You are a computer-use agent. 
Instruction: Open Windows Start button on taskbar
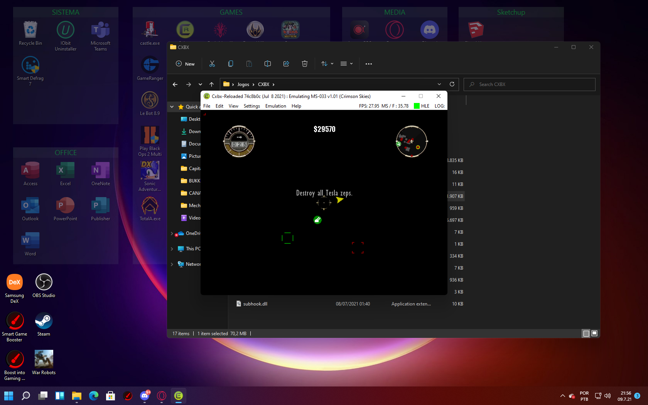point(8,396)
